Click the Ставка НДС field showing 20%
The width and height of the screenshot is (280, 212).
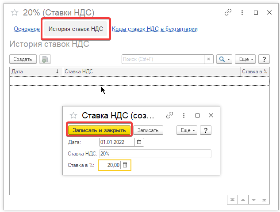[155, 154]
